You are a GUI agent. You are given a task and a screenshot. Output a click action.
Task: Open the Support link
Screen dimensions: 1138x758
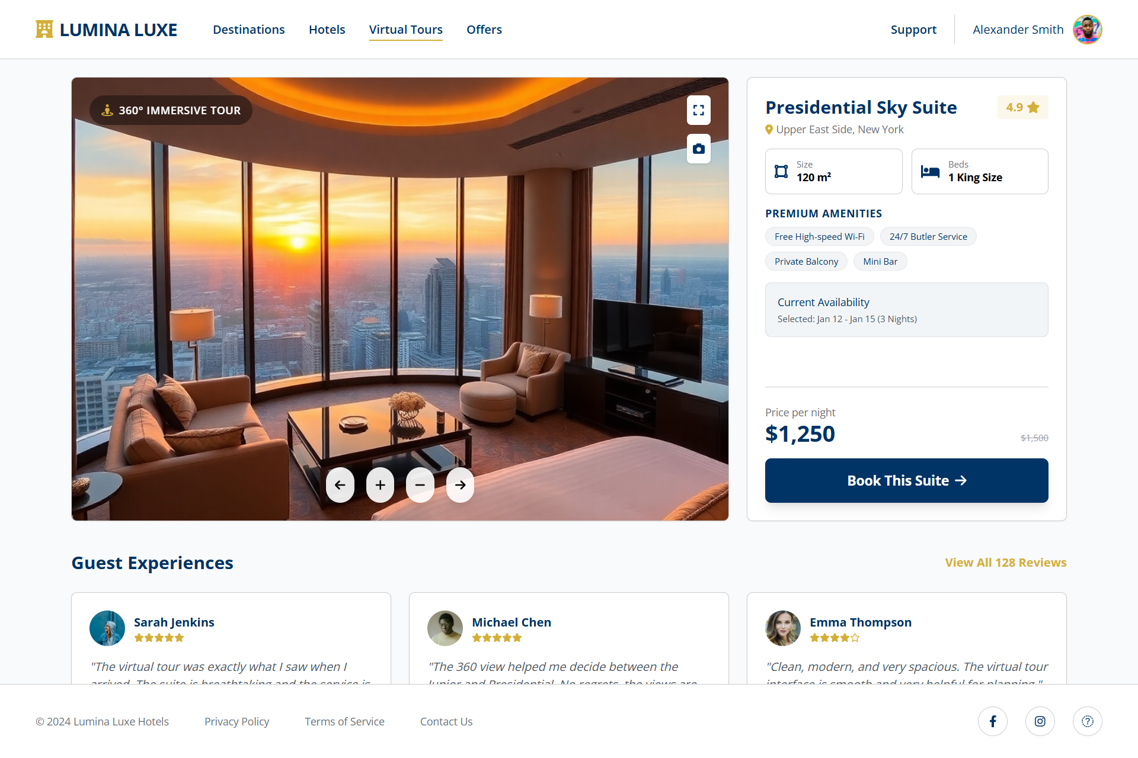click(913, 30)
